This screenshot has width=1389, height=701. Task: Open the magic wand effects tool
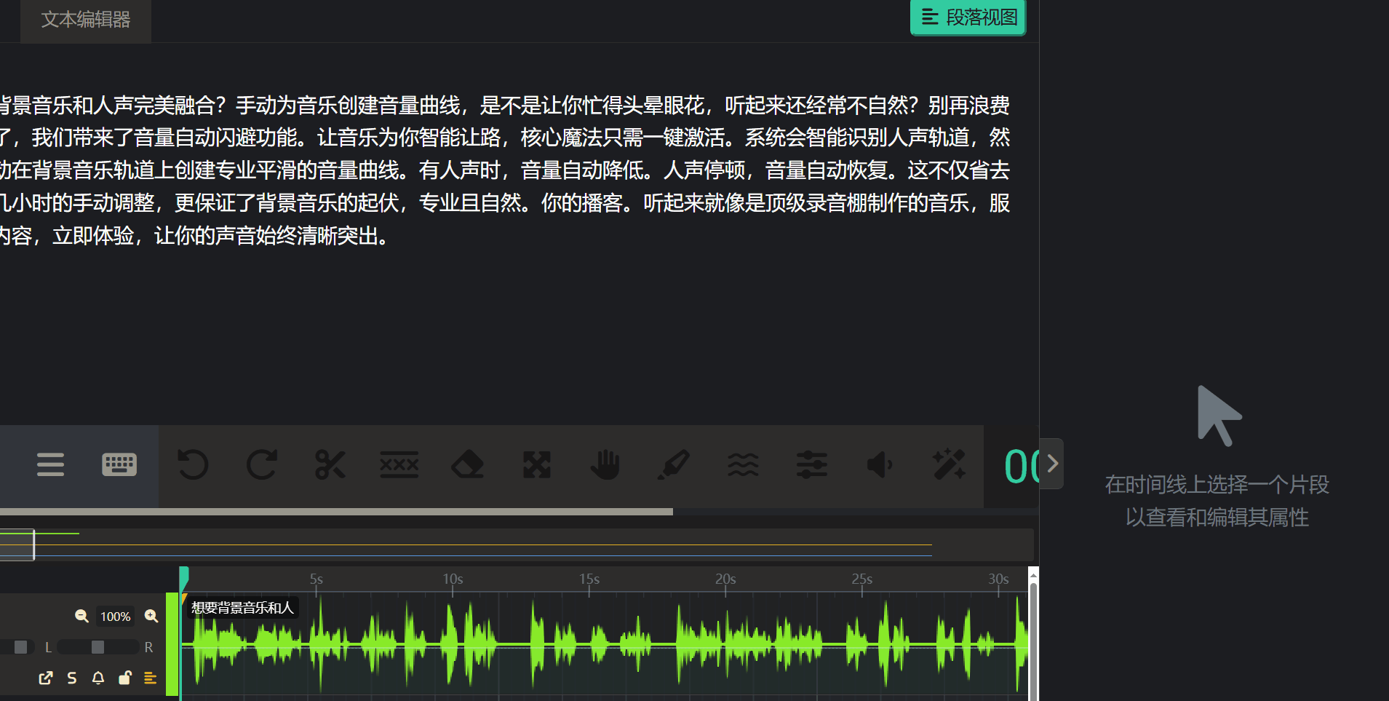(x=949, y=464)
